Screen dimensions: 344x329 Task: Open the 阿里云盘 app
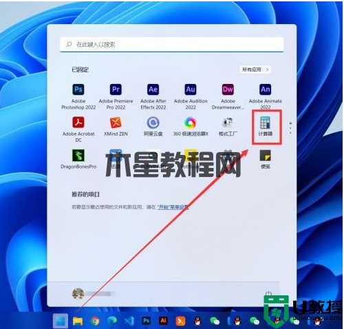(x=153, y=127)
